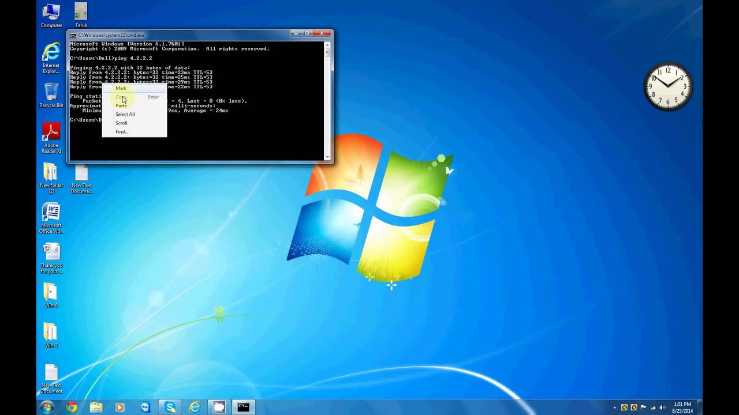
Task: Switch to Skype on the taskbar
Action: [170, 408]
